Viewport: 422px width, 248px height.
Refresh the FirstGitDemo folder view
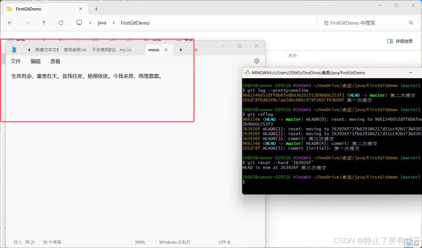click(x=61, y=23)
